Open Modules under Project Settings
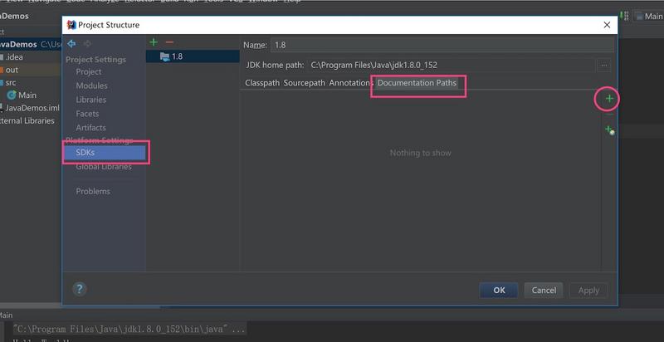Viewport: 664px width, 342px height. (x=91, y=85)
